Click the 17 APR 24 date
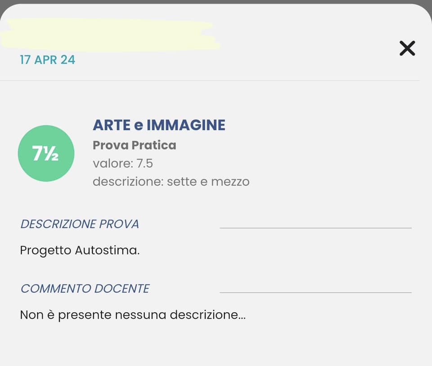 47,60
